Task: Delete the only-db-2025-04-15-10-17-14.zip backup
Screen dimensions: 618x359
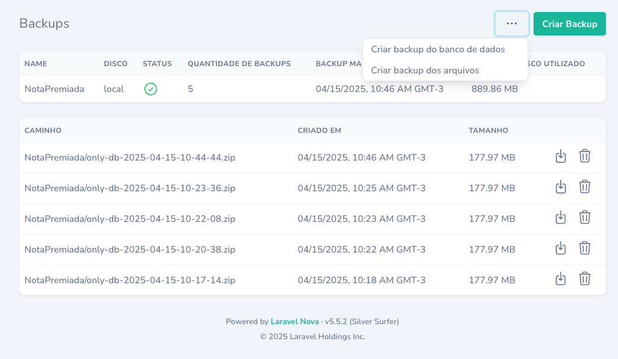Action: pos(584,279)
